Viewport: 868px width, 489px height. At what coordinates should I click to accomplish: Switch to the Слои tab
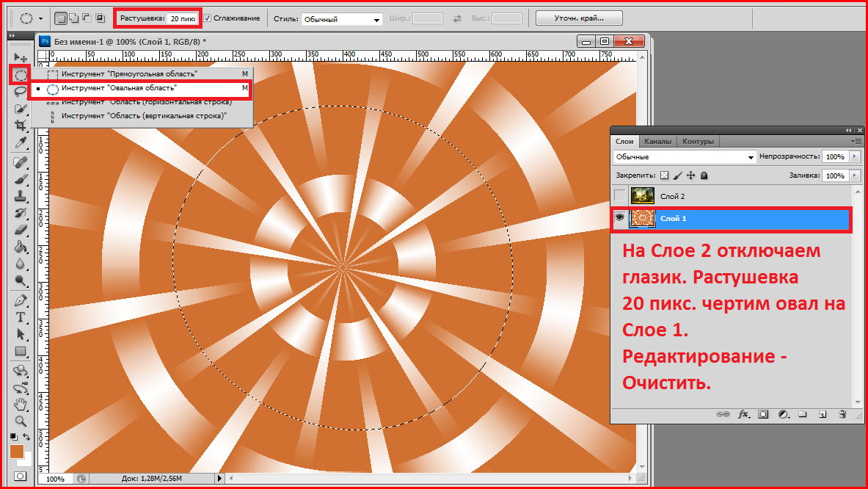[x=624, y=141]
